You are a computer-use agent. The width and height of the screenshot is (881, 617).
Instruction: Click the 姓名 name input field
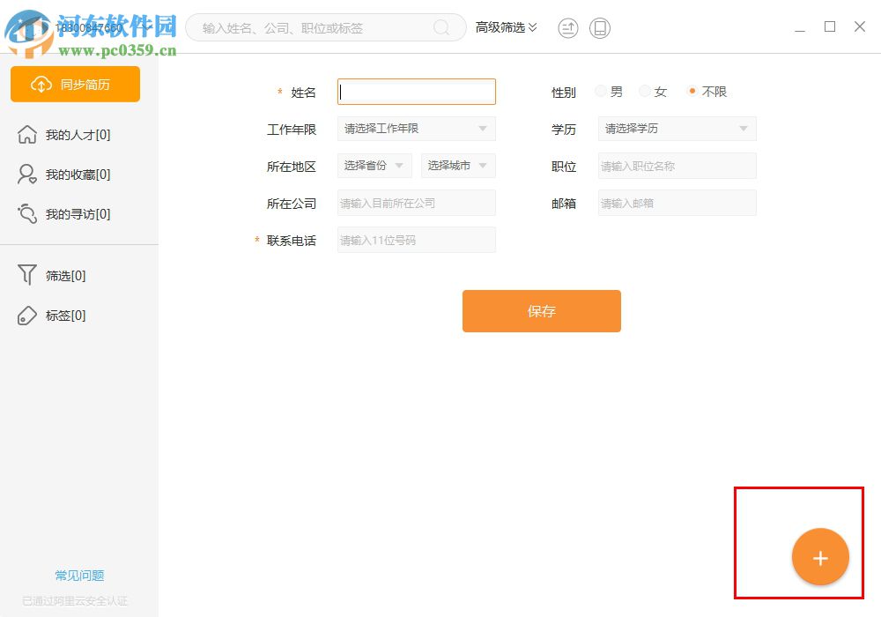point(416,92)
